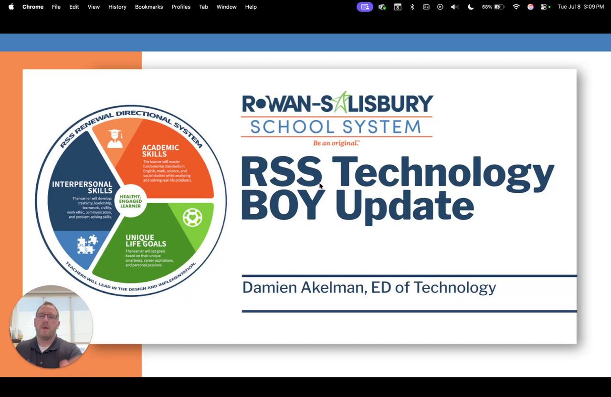Open the Chrome application menu

tap(33, 7)
